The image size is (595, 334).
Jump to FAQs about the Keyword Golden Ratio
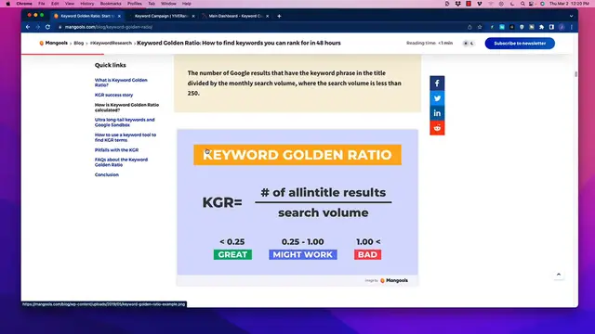pos(121,162)
